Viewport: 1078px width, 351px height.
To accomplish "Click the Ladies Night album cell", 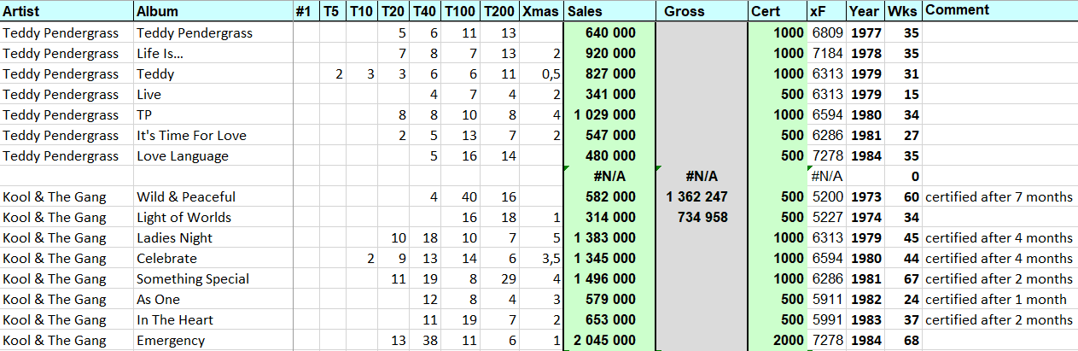I will pos(213,237).
